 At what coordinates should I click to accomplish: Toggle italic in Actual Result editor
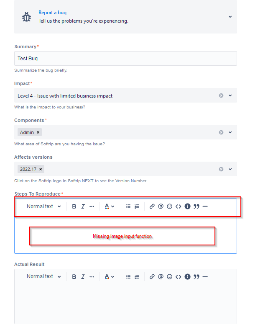pyautogui.click(x=83, y=276)
